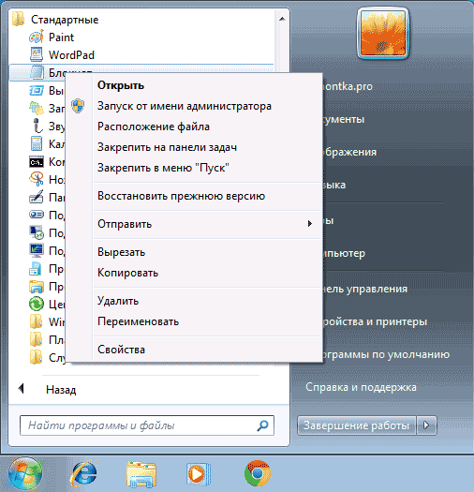Click the first Windows folder icon near the bottom

(x=36, y=321)
